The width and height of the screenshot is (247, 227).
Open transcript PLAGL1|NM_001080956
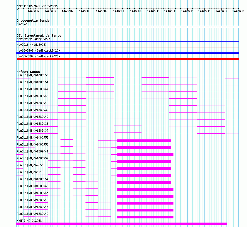pyautogui.click(x=32, y=144)
